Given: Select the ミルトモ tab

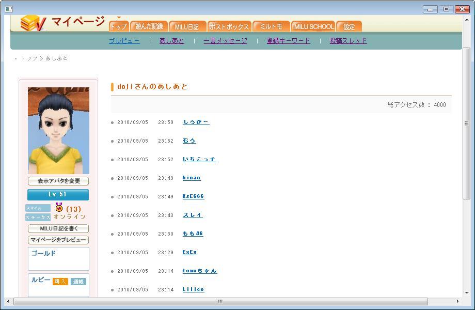Looking at the screenshot, I should coord(272,26).
